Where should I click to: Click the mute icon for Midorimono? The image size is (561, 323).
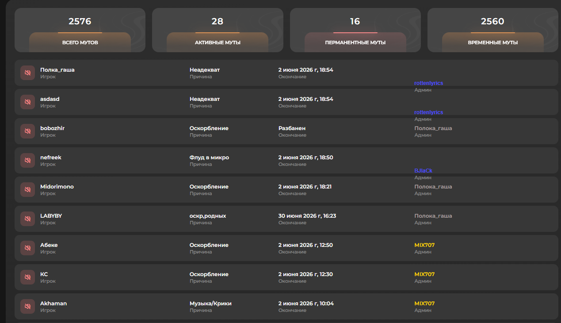point(27,190)
